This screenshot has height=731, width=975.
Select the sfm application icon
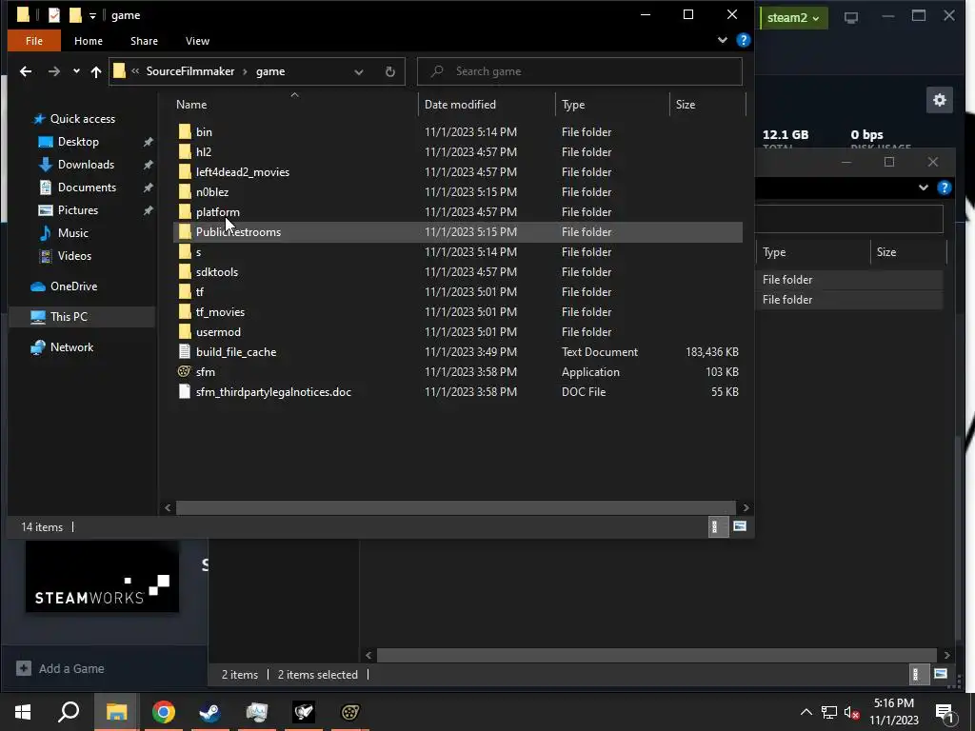coord(184,372)
